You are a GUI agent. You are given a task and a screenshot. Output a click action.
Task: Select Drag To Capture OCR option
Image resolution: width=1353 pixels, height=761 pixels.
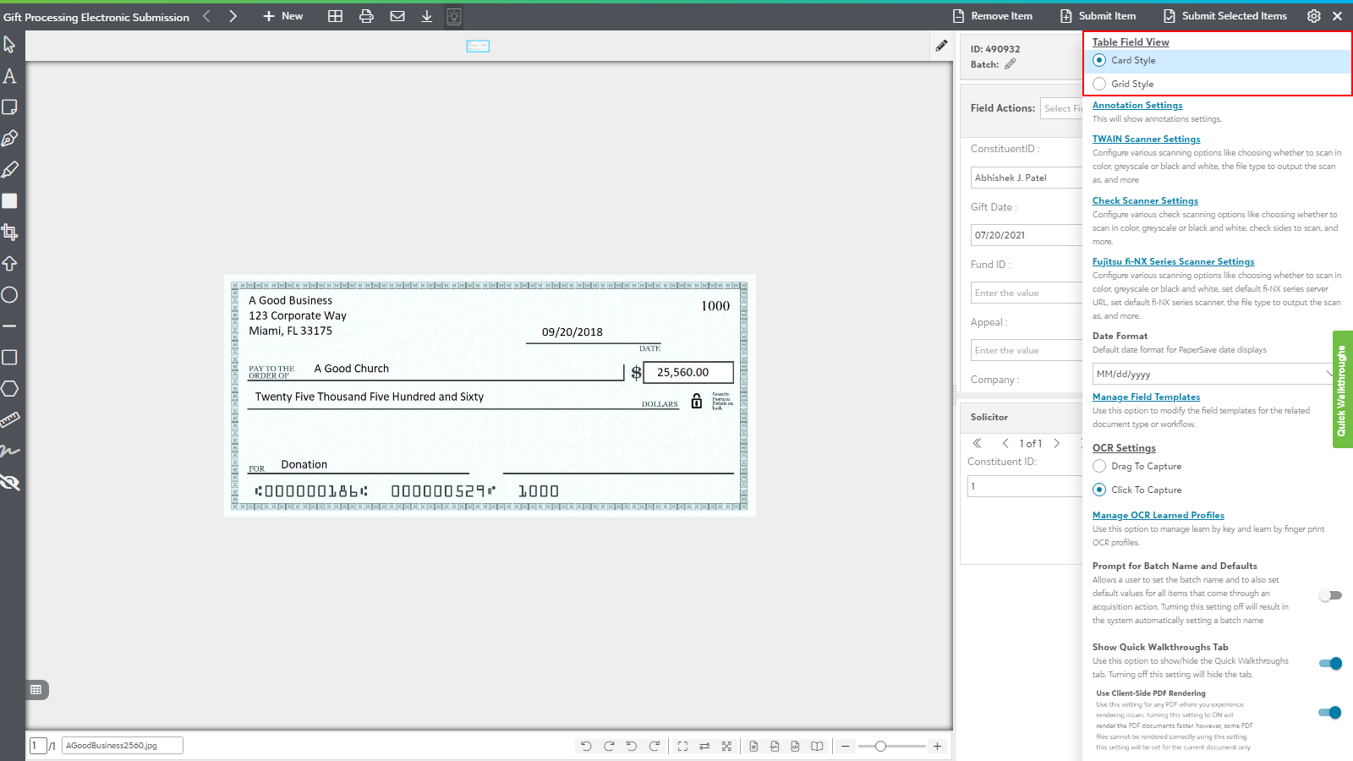(1099, 466)
